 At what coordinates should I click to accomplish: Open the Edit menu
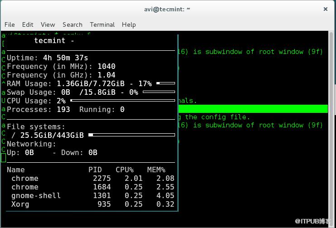tap(28, 24)
